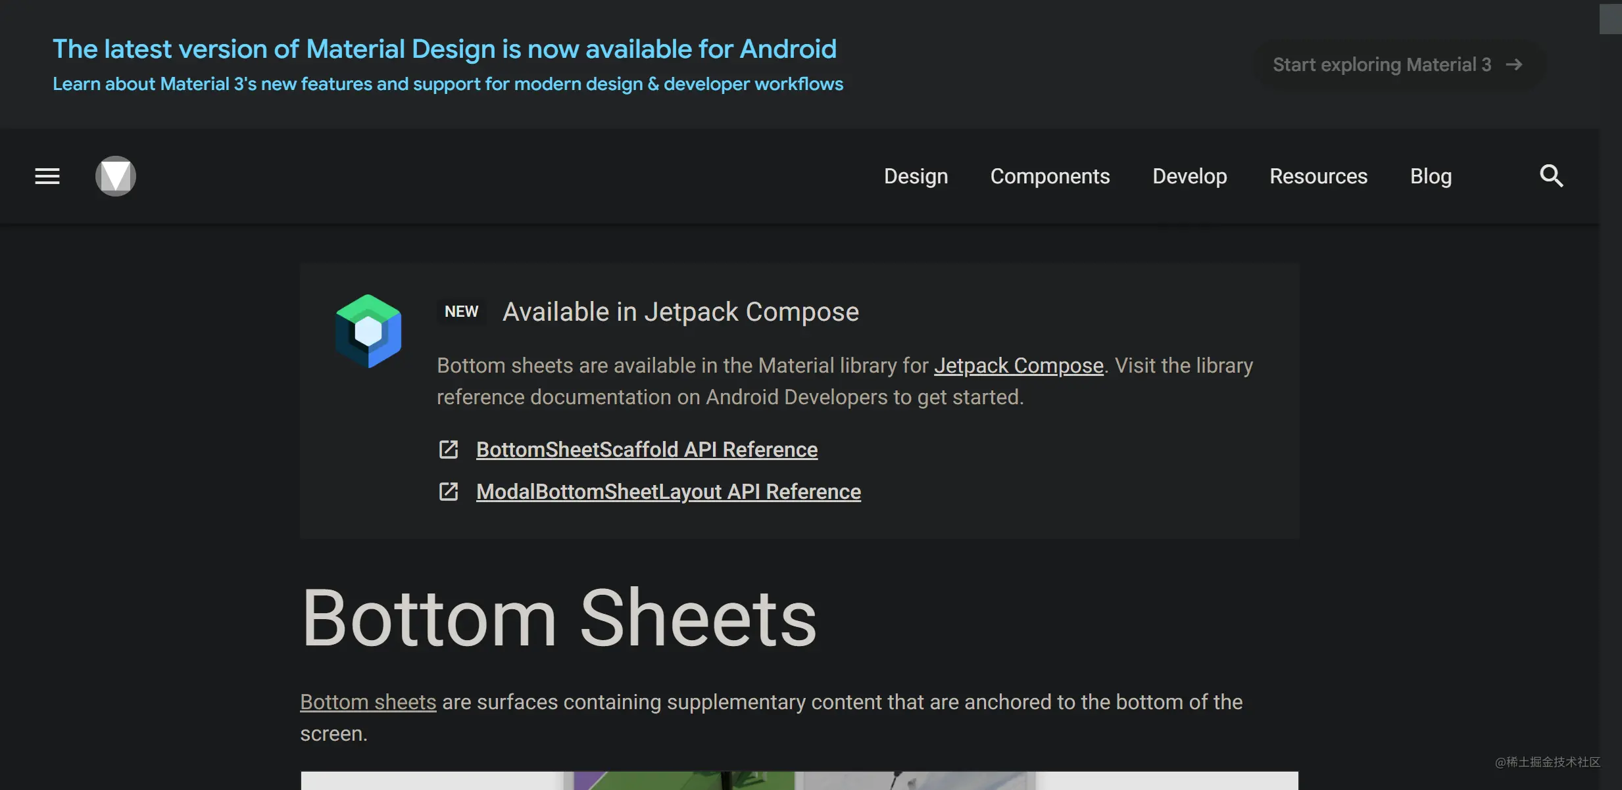
Task: Click the Material 3 arrow navigation icon
Action: (x=1517, y=64)
